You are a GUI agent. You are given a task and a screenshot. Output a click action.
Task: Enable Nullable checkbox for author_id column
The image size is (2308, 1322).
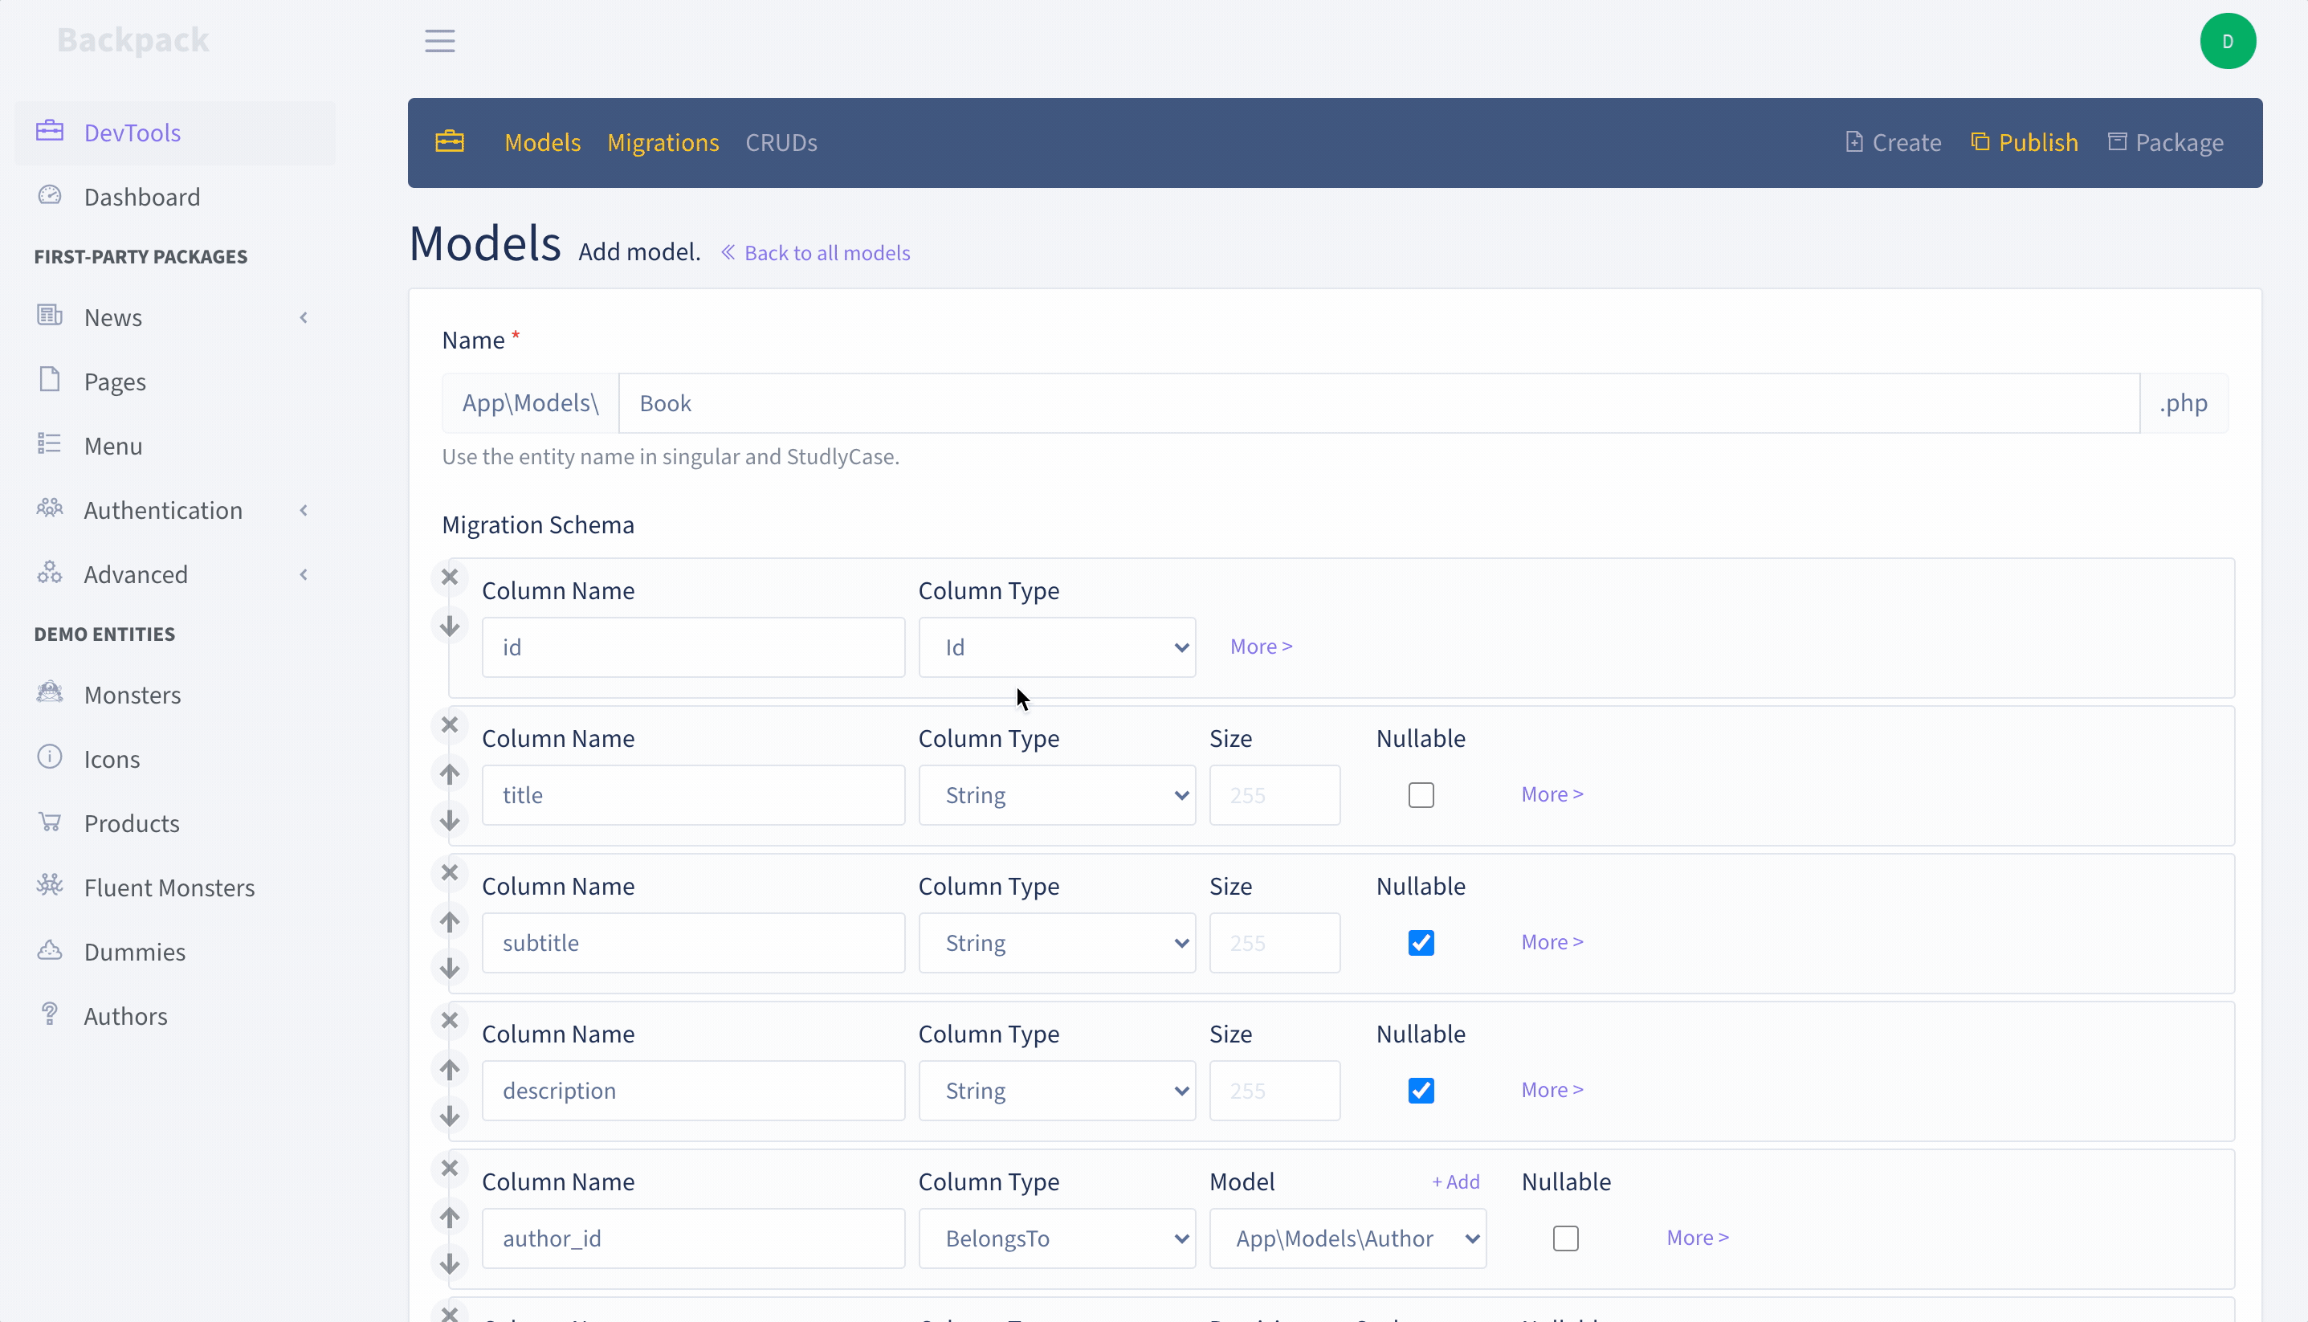[x=1566, y=1238]
